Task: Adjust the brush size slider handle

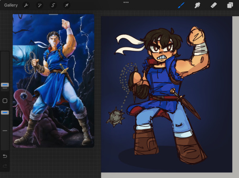Action: tap(5, 85)
